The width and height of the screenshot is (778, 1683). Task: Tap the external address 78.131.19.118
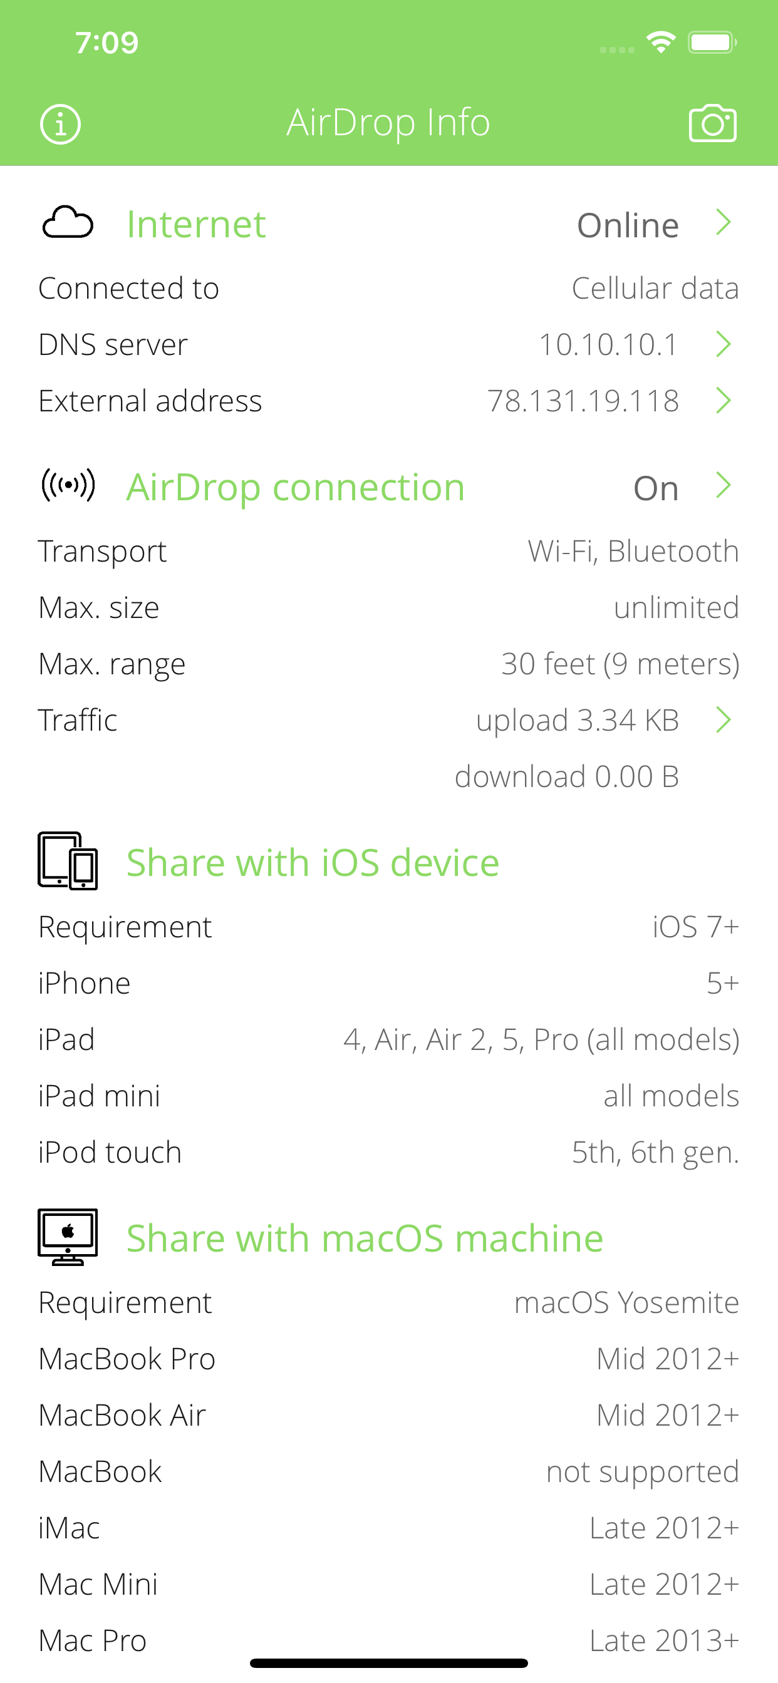coord(583,401)
